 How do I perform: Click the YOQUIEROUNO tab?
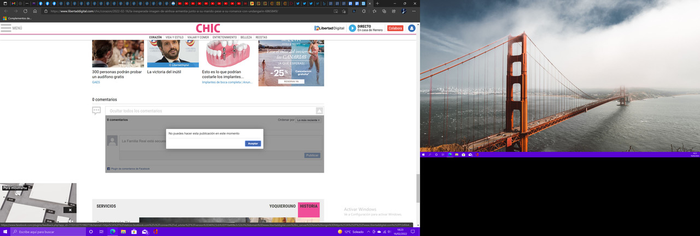click(x=282, y=206)
